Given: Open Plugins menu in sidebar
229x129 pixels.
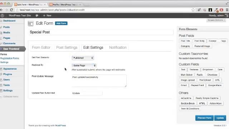Looking at the screenshot, I should coord(8,74).
